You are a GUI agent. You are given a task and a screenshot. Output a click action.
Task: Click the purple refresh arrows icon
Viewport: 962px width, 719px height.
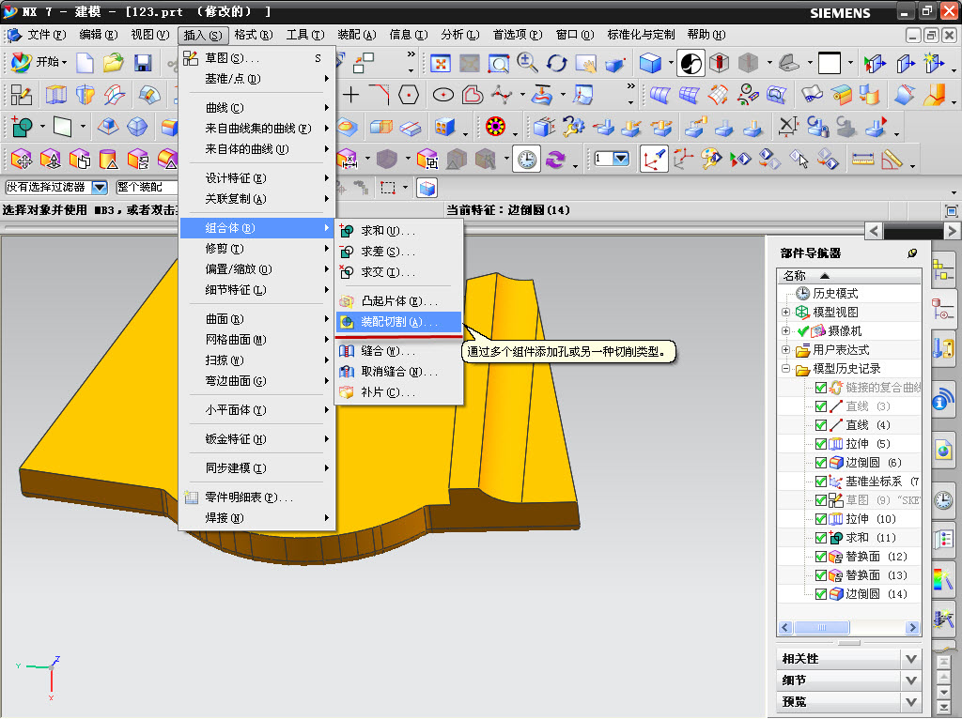555,160
